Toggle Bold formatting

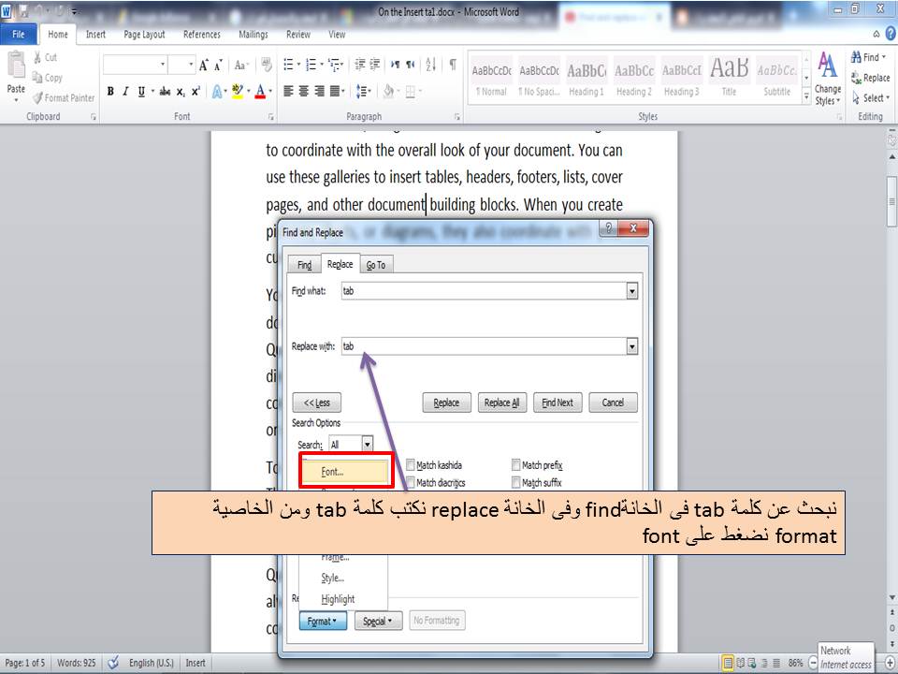(x=110, y=91)
